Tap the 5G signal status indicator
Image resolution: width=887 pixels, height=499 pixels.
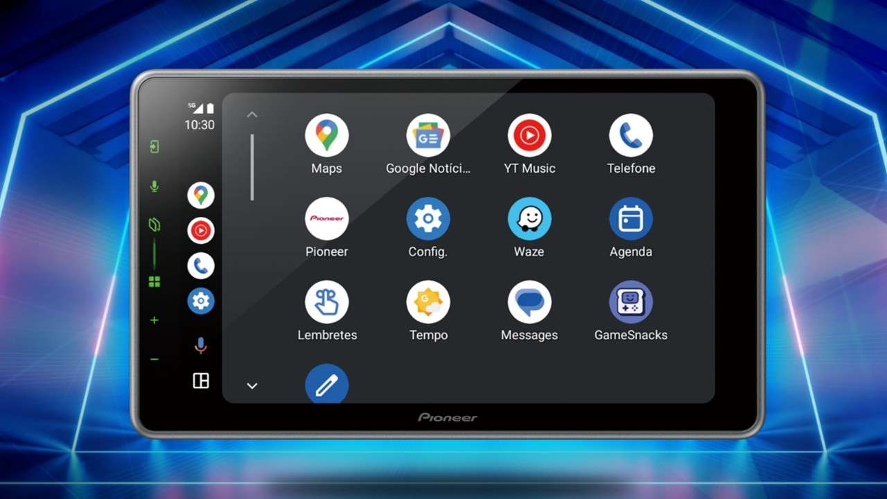(196, 107)
